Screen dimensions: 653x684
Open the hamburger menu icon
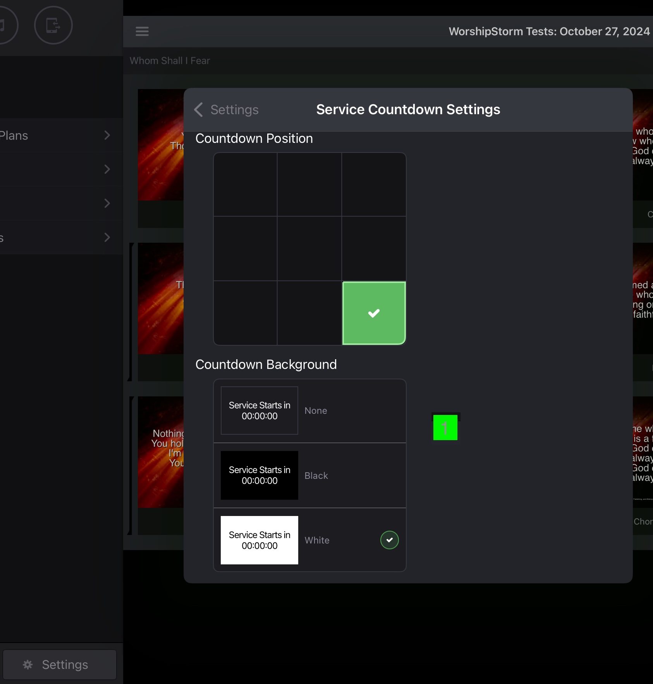coord(142,31)
